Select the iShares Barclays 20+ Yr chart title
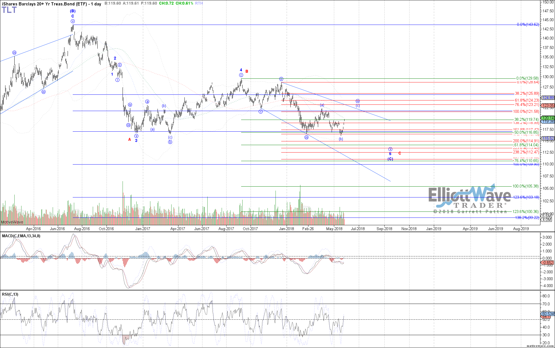555x348 pixels. (51, 4)
